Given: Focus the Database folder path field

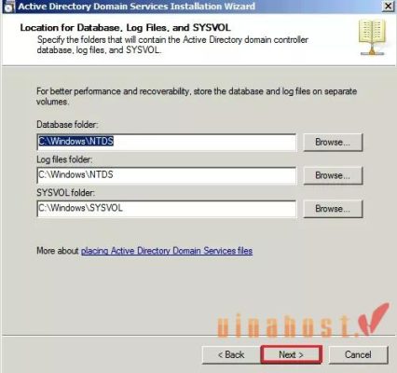Looking at the screenshot, I should point(167,142).
